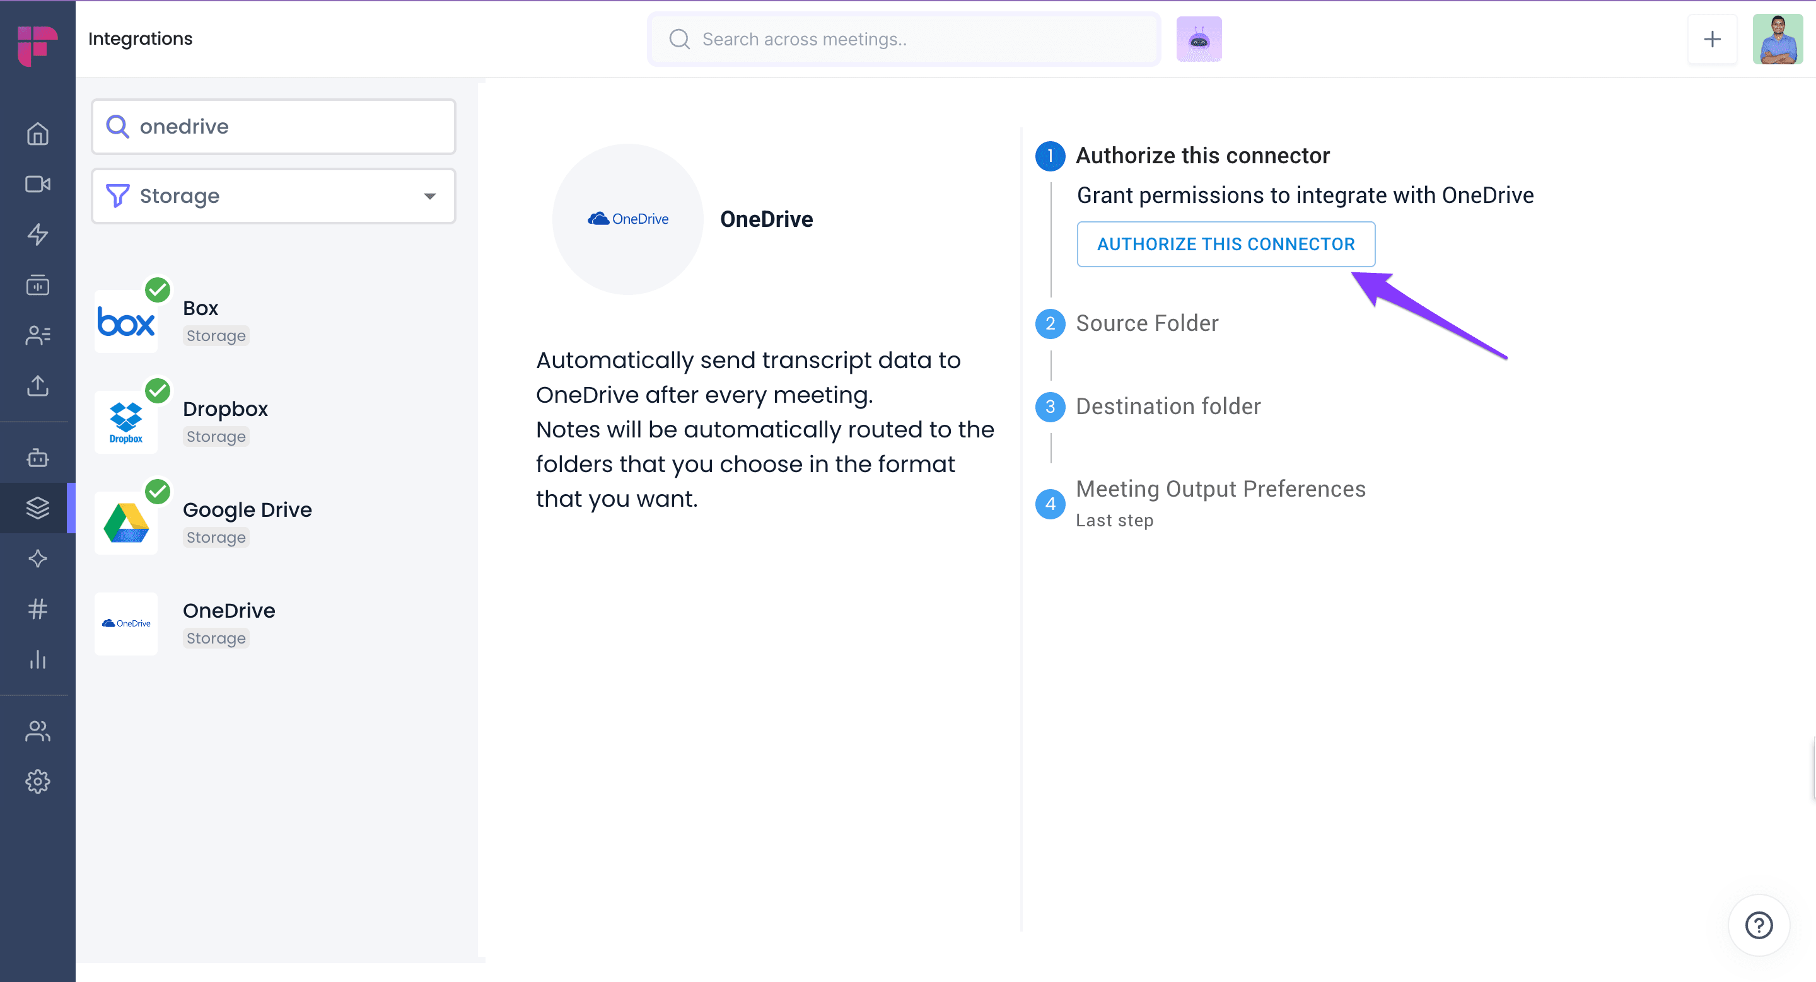Screen dimensions: 1816x982
Task: Open the Uploads icon in sidebar
Action: click(x=37, y=385)
